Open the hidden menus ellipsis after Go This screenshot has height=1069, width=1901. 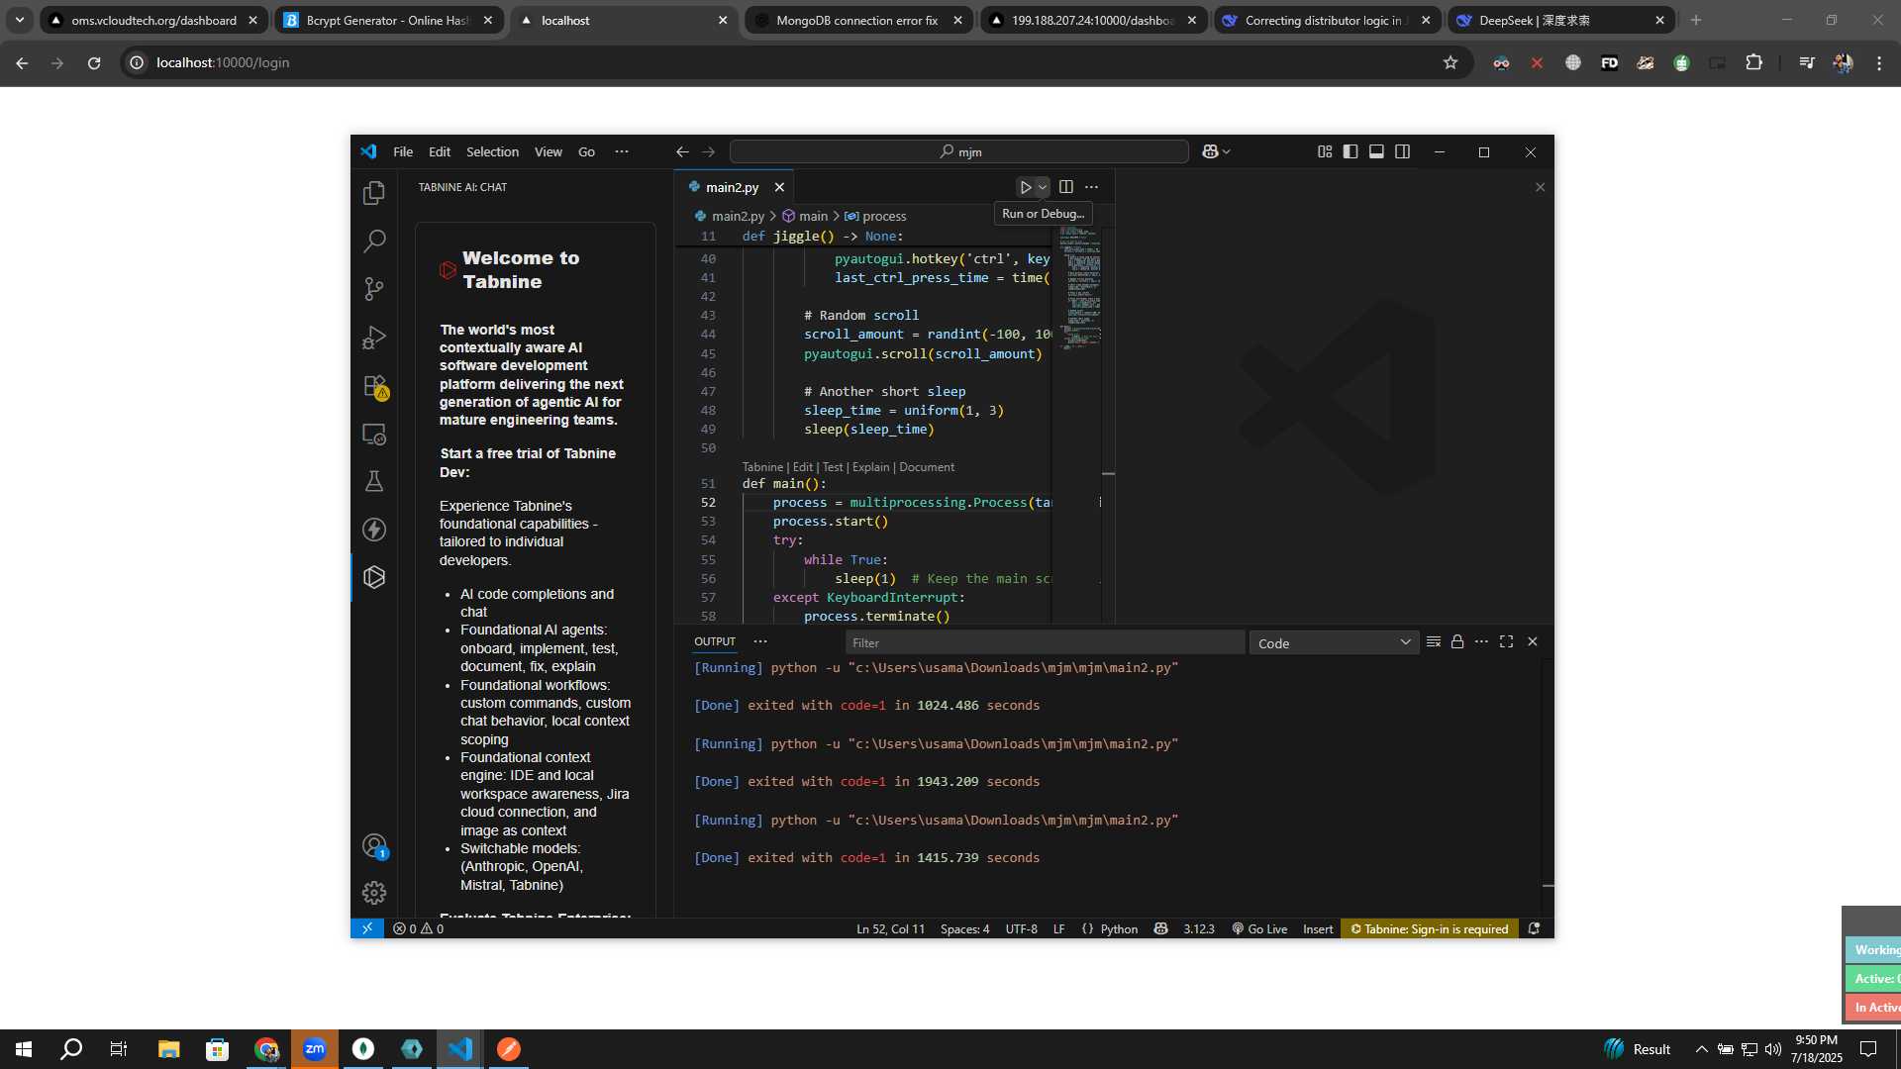pos(622,151)
